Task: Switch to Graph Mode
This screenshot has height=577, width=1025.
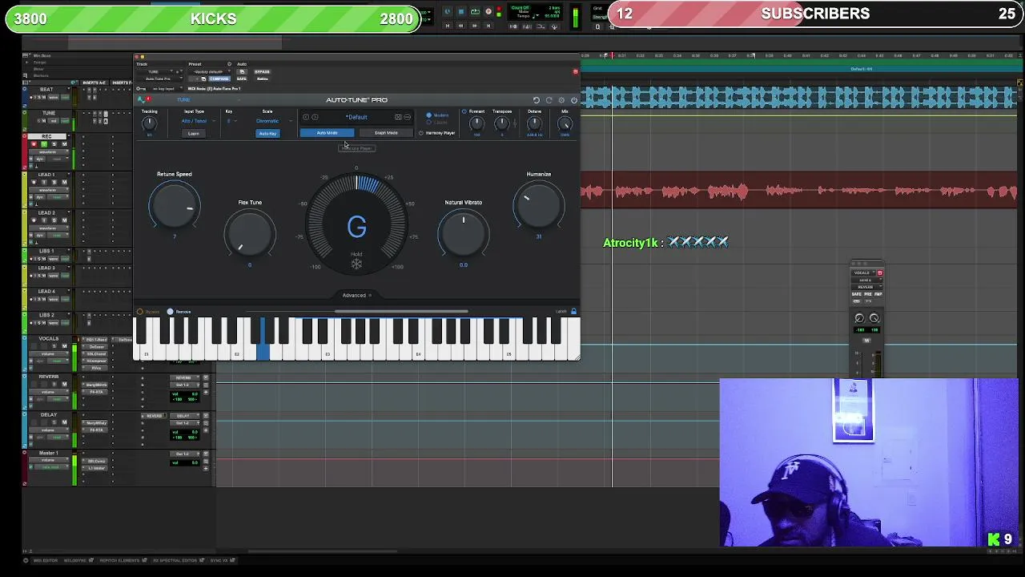Action: 386,133
